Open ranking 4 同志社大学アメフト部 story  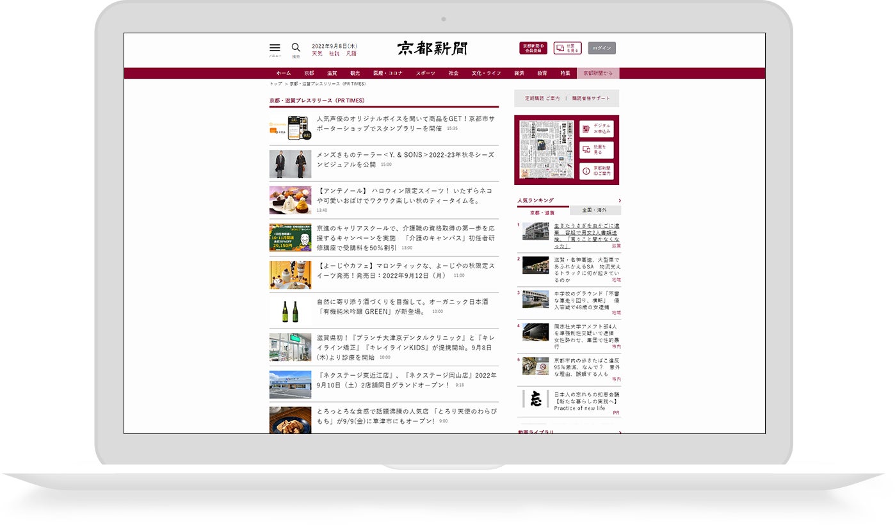pos(587,336)
